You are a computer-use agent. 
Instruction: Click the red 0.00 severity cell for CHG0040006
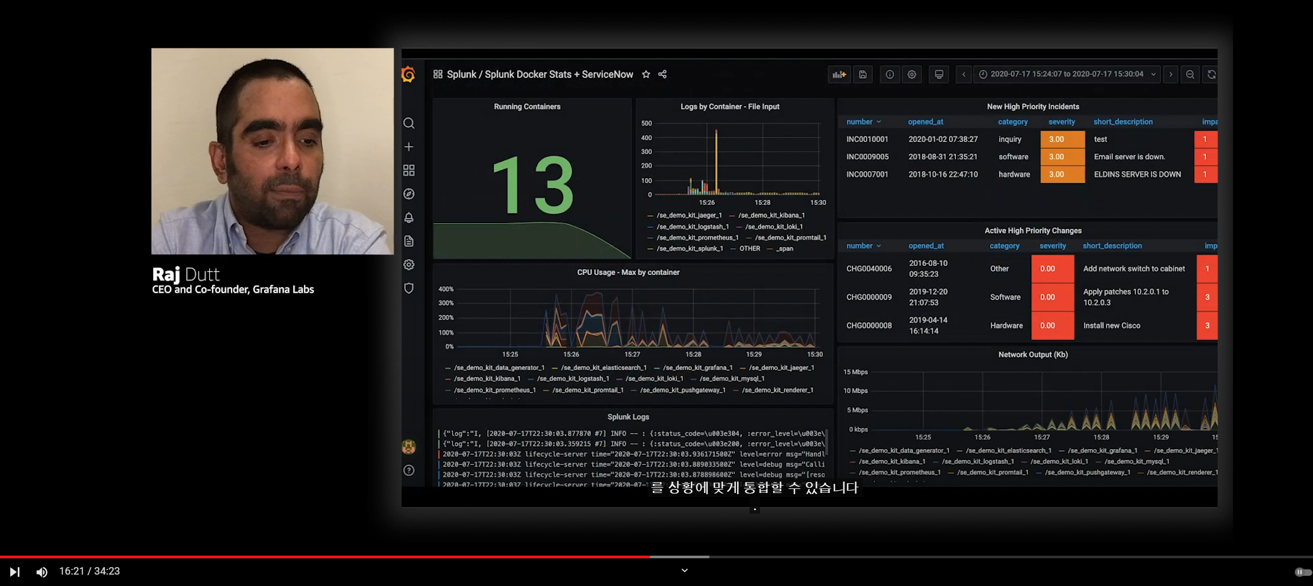point(1052,269)
